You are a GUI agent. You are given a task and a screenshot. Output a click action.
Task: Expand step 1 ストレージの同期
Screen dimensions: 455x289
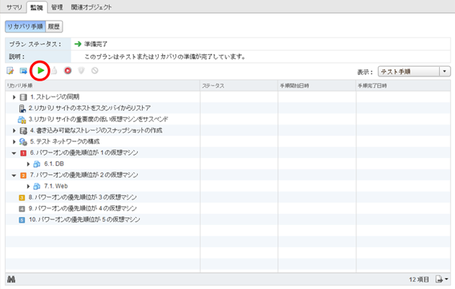pos(14,97)
